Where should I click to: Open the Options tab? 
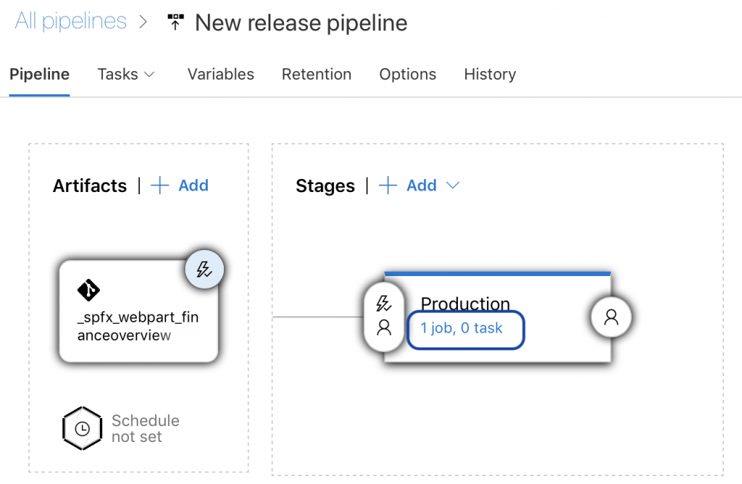tap(407, 75)
